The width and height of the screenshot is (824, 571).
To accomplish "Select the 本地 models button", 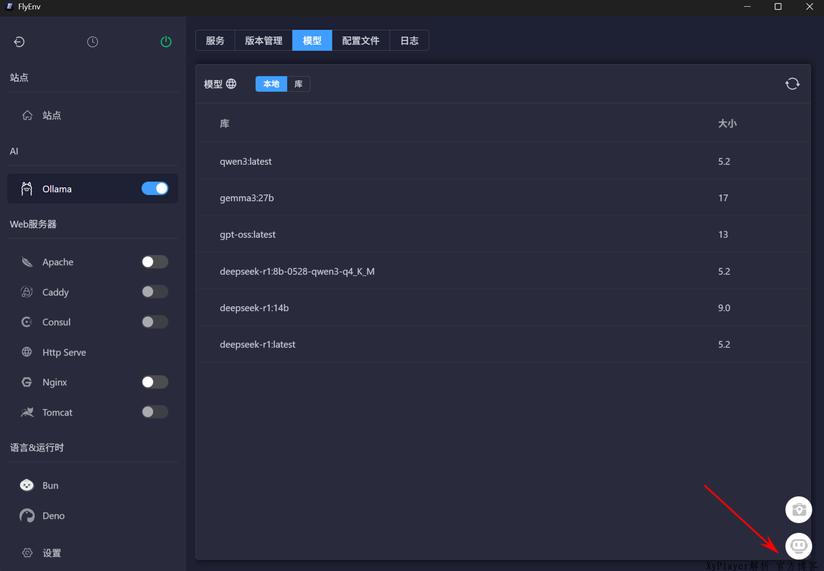I will point(271,84).
